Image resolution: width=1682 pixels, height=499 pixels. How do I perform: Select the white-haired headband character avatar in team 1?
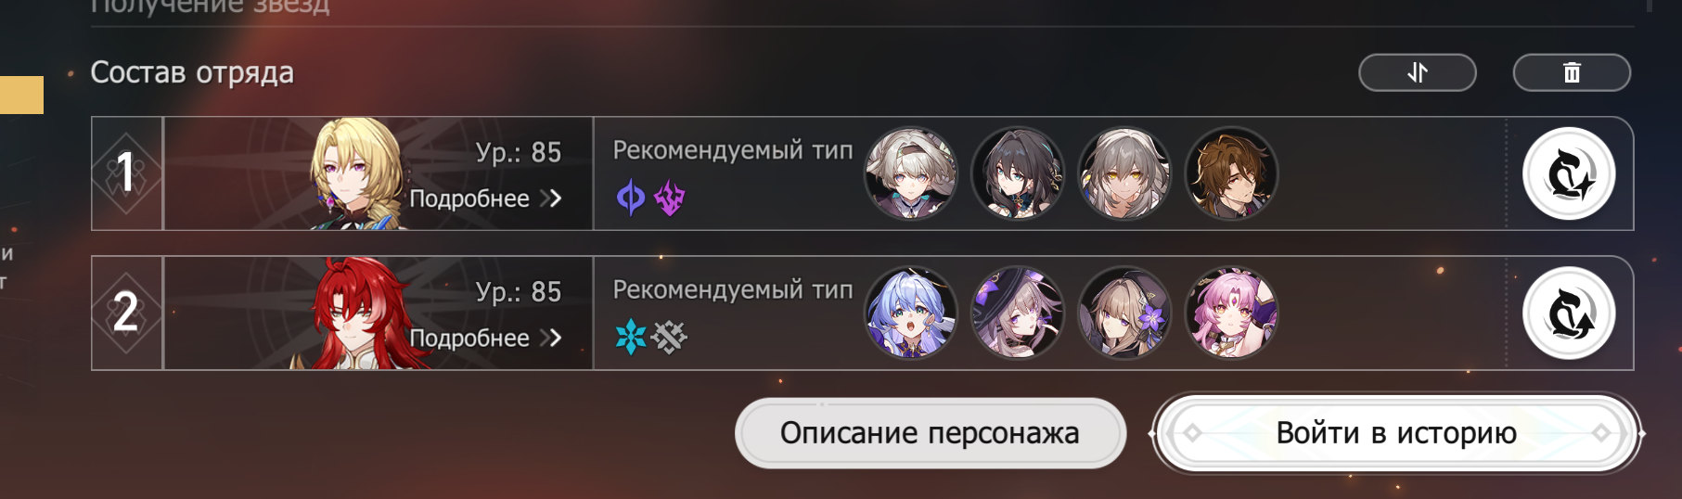(910, 173)
